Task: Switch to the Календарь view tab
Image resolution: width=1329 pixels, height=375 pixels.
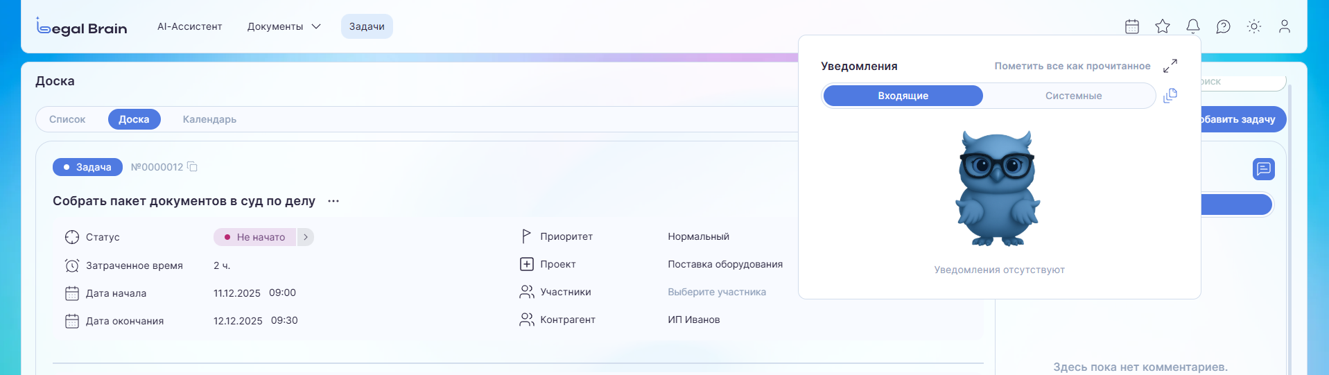Action: 209,119
